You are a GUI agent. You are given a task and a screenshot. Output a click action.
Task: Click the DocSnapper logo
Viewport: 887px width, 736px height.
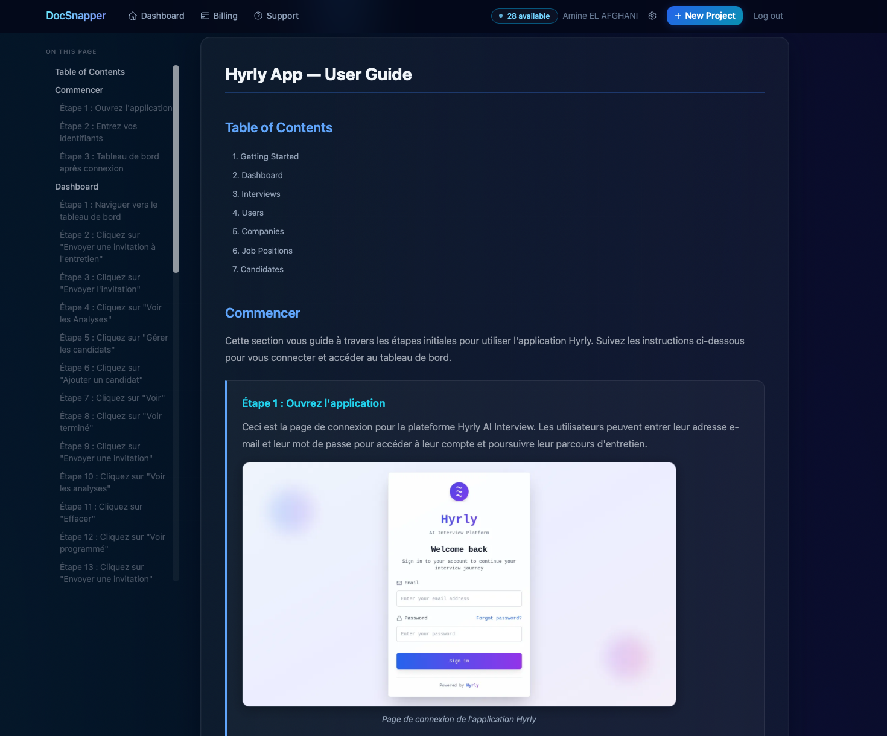(x=76, y=16)
